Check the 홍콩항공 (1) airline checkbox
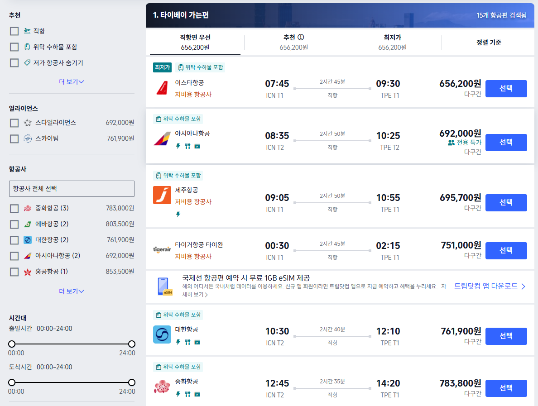The height and width of the screenshot is (406, 538). point(14,272)
